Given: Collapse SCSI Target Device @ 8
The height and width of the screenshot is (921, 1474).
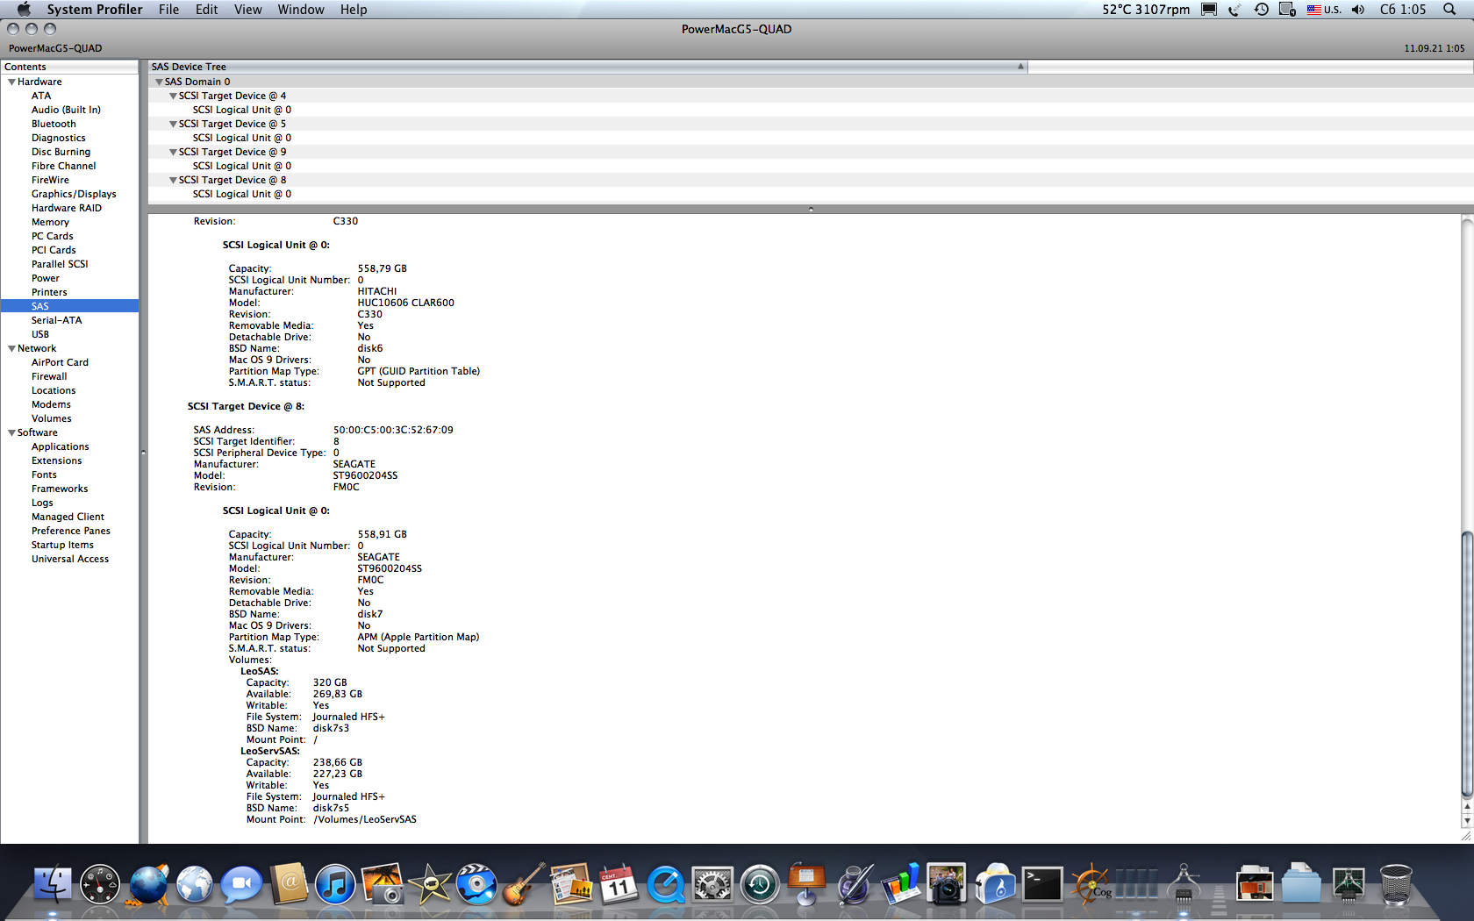Looking at the screenshot, I should (x=173, y=180).
